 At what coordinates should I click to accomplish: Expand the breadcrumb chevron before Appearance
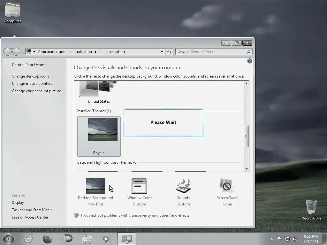point(34,51)
